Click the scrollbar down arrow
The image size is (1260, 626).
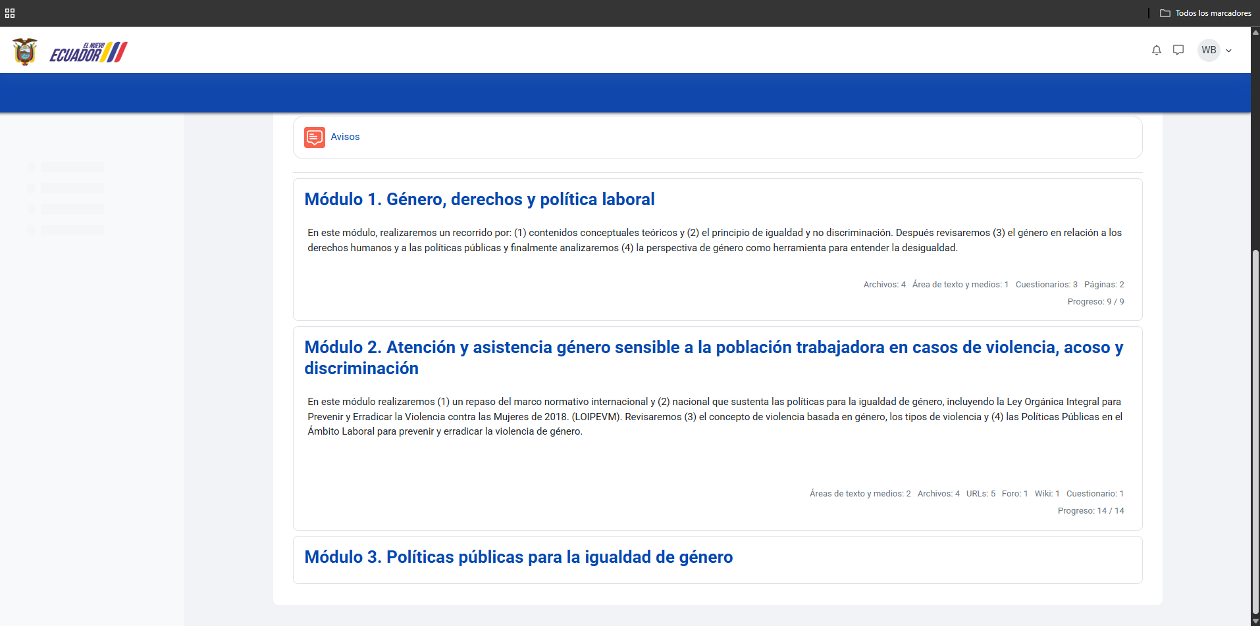pyautogui.click(x=1255, y=621)
